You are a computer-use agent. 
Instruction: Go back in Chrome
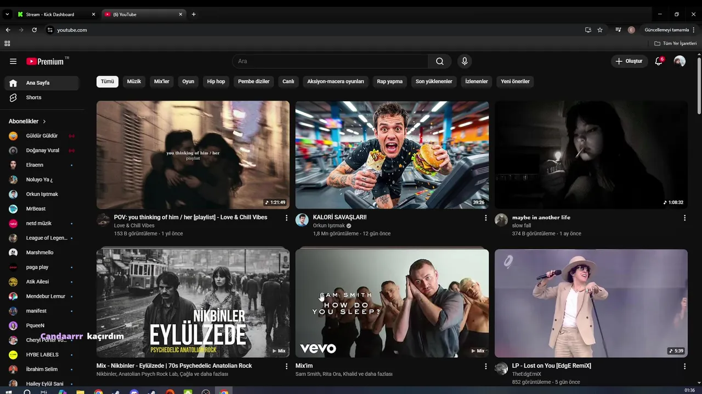(x=8, y=30)
